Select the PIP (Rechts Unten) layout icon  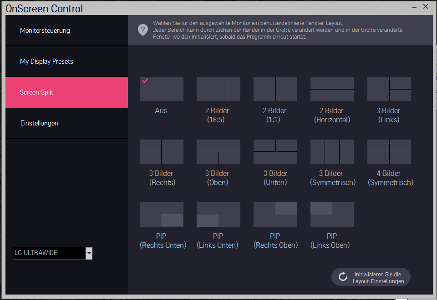(x=161, y=215)
